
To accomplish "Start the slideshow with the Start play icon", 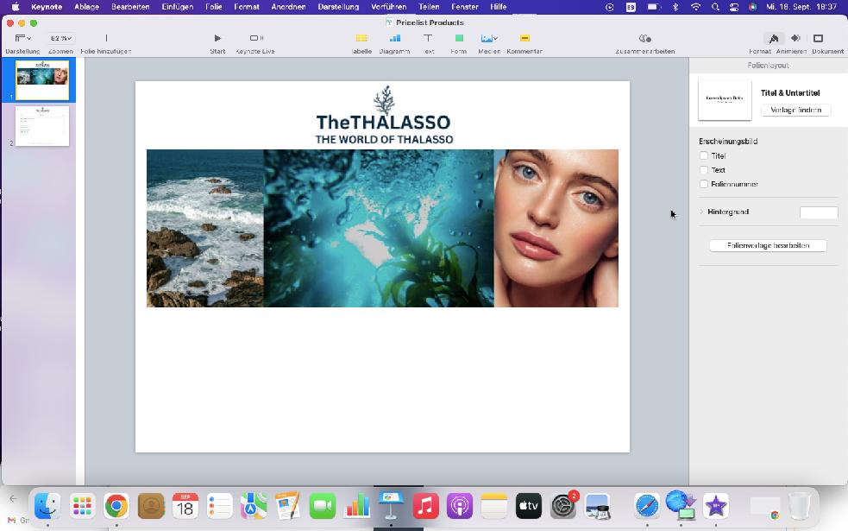I will coord(217,39).
